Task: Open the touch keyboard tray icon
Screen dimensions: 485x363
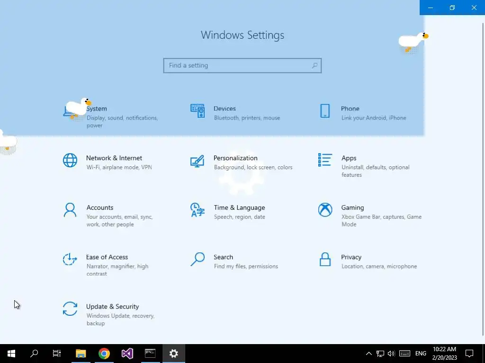Action: (x=404, y=354)
